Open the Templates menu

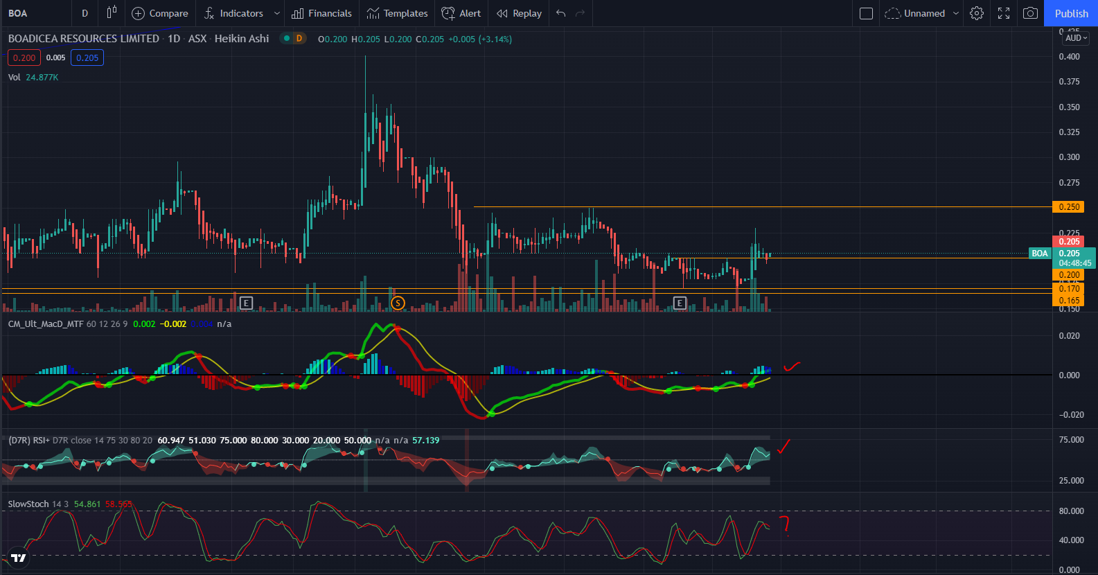click(x=398, y=13)
